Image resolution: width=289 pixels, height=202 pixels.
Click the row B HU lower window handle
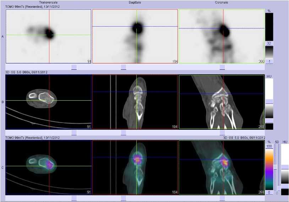pos(269,121)
